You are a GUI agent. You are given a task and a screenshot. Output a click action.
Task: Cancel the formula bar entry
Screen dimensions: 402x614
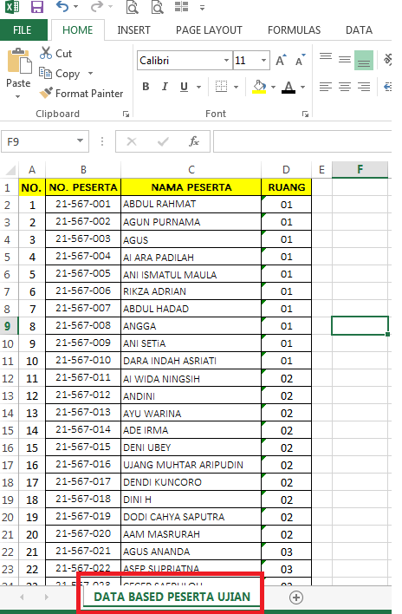coord(132,141)
